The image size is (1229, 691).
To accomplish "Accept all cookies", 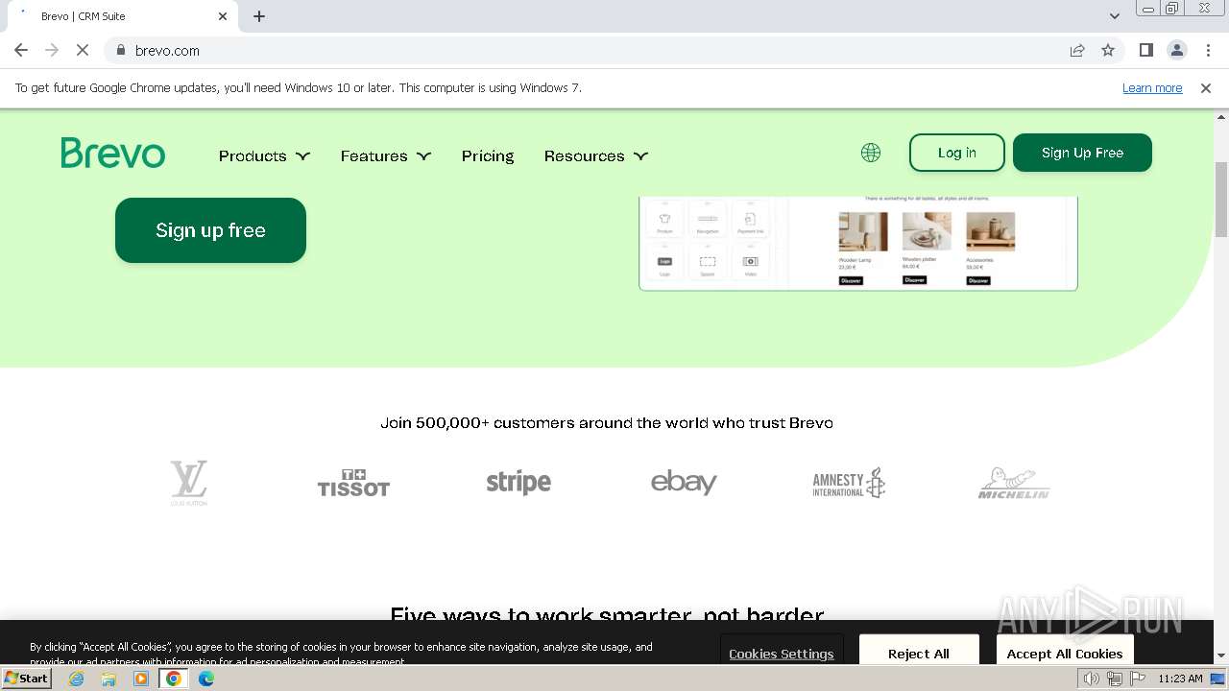I will (x=1065, y=653).
